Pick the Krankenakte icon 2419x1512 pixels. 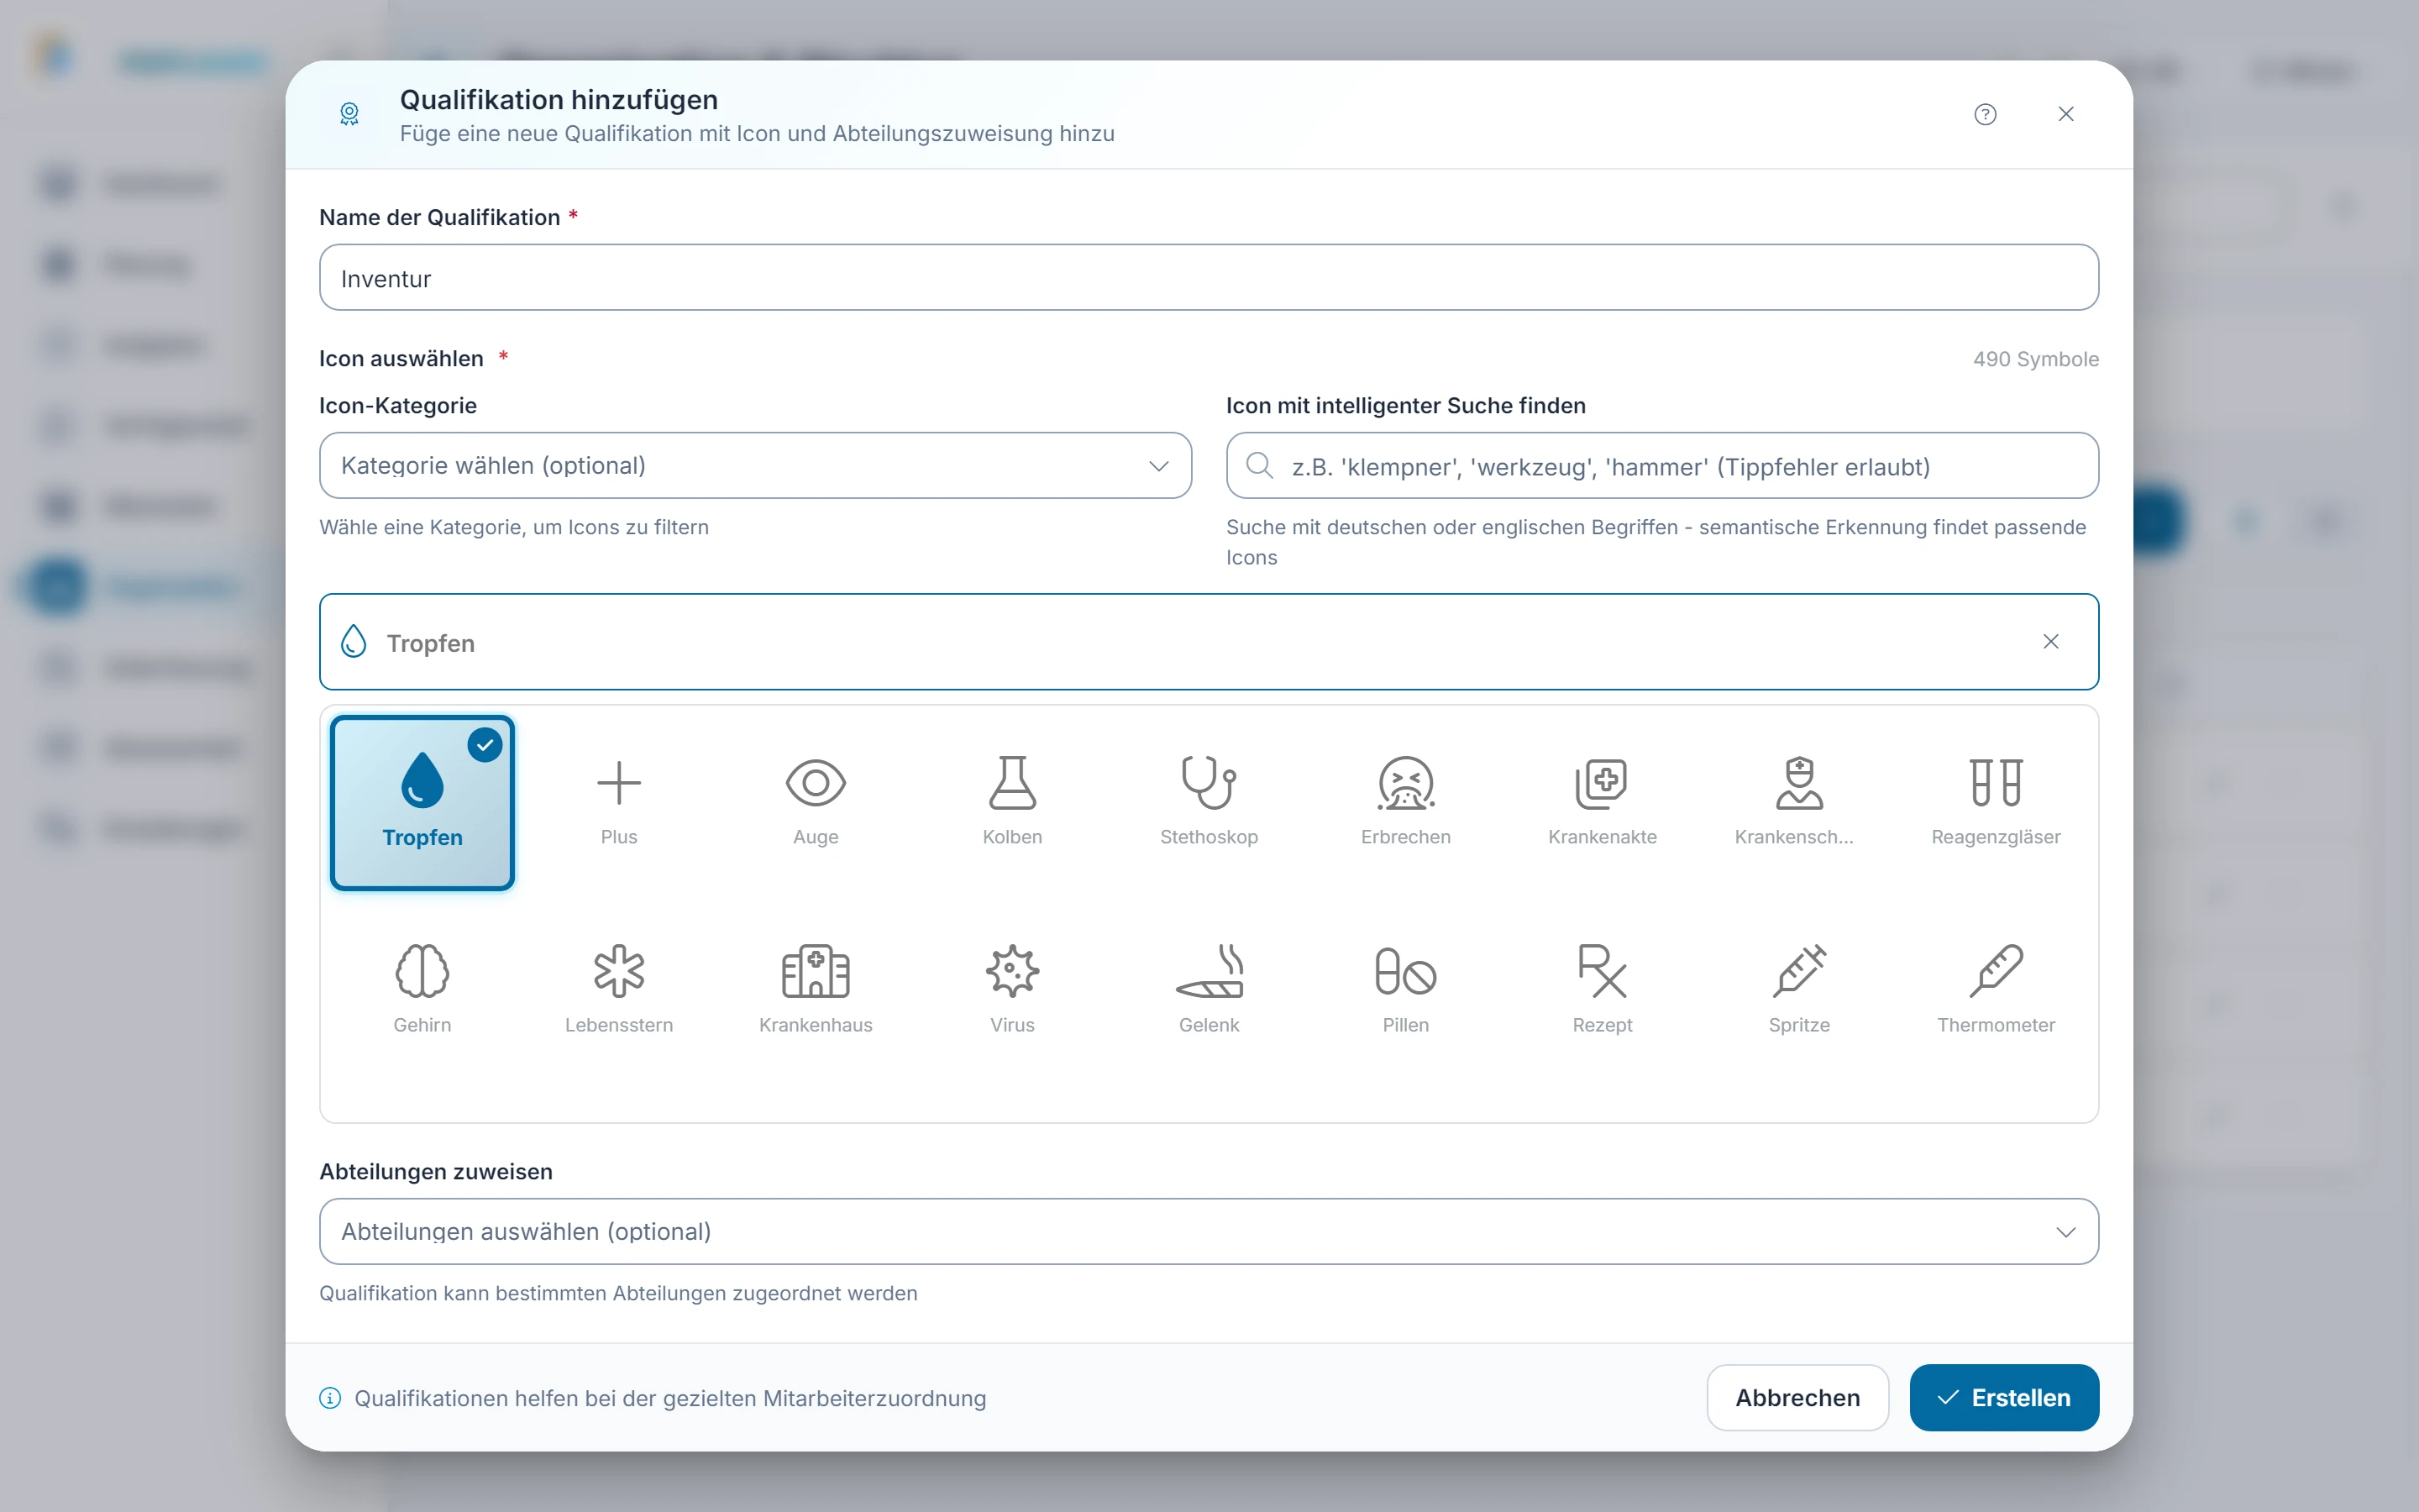click(1603, 802)
